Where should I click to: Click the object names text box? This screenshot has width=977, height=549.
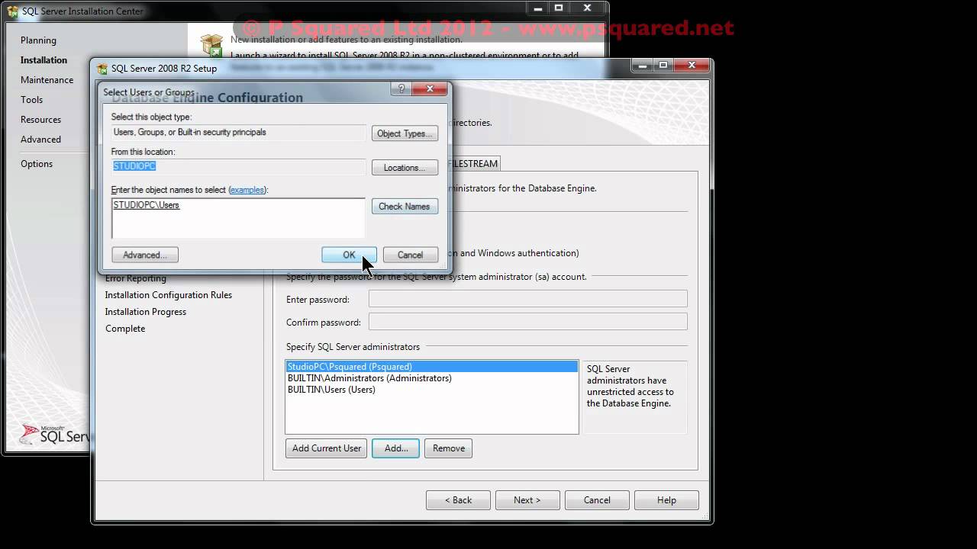tap(238, 218)
